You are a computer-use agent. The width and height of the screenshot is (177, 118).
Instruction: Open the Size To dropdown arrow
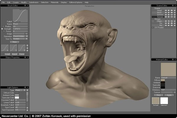click(x=27, y=39)
